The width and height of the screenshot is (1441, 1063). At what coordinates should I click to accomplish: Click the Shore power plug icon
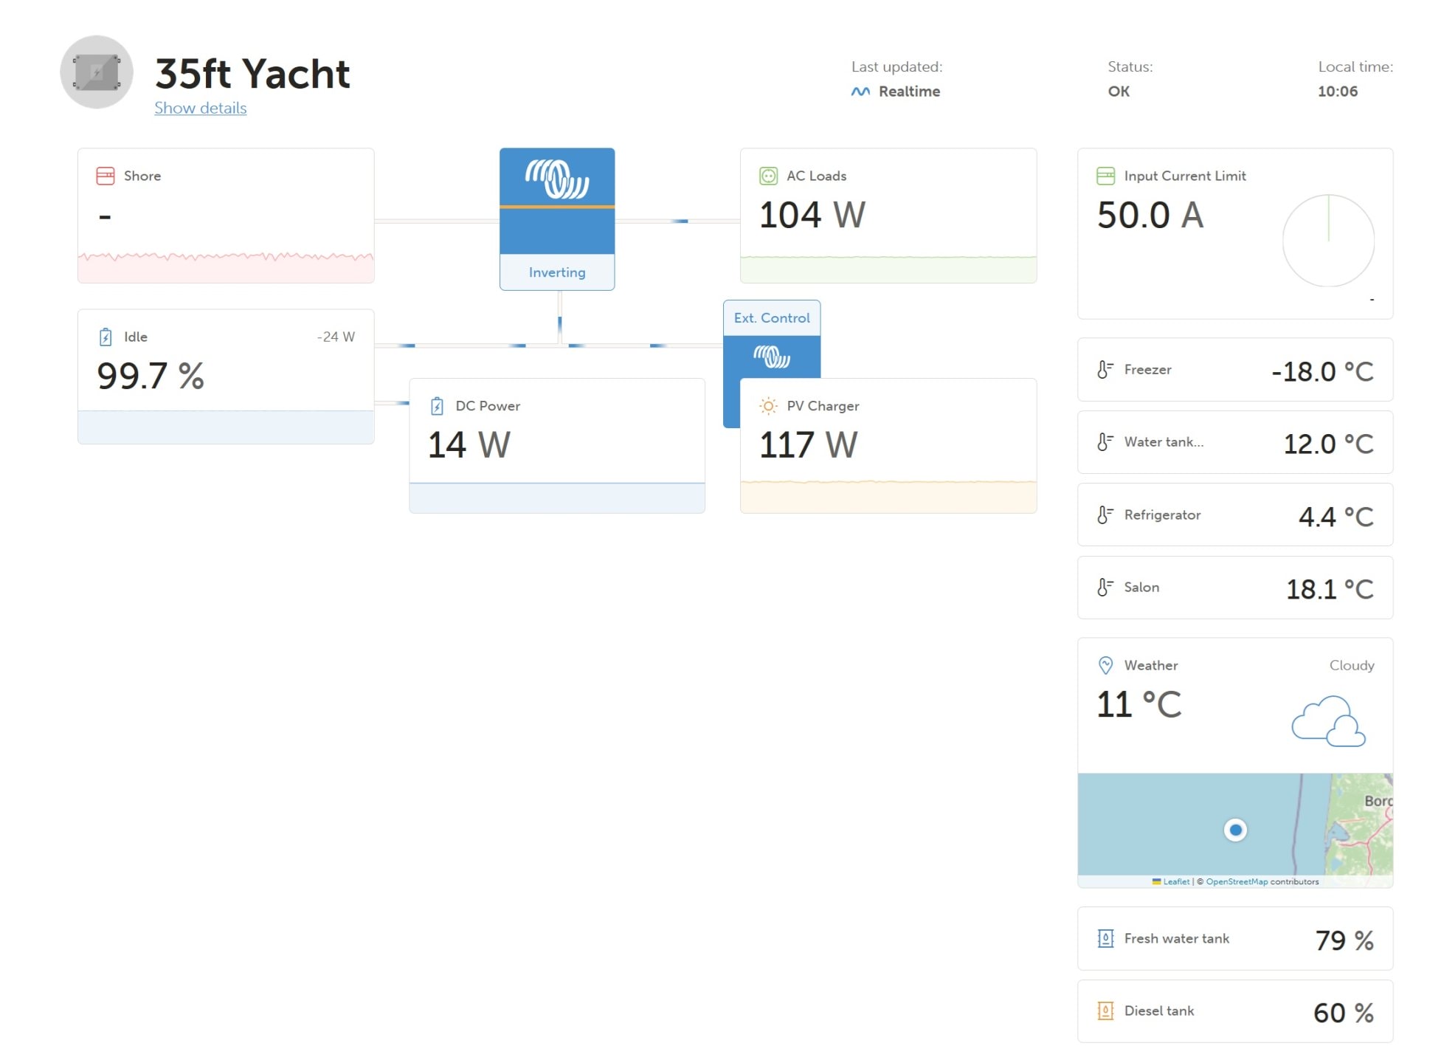click(x=106, y=176)
